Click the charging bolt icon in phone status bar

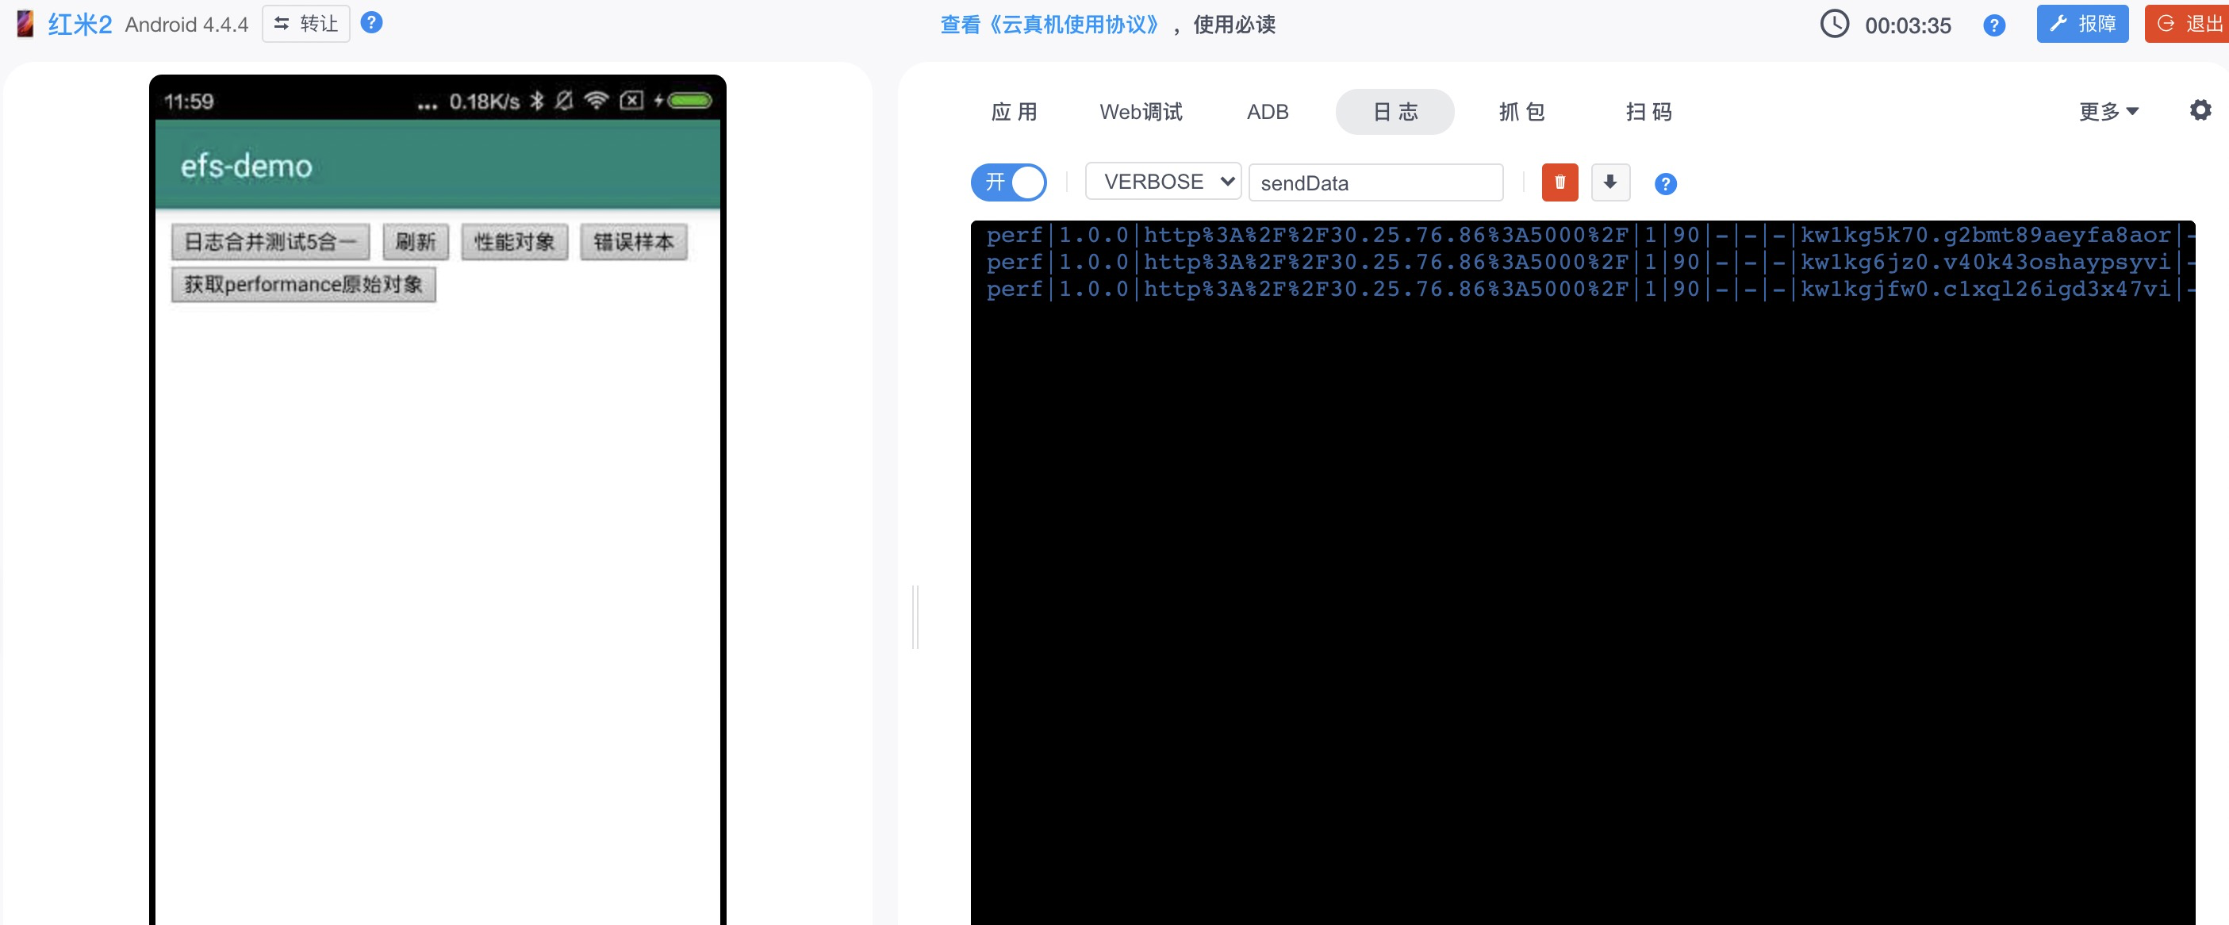point(658,101)
